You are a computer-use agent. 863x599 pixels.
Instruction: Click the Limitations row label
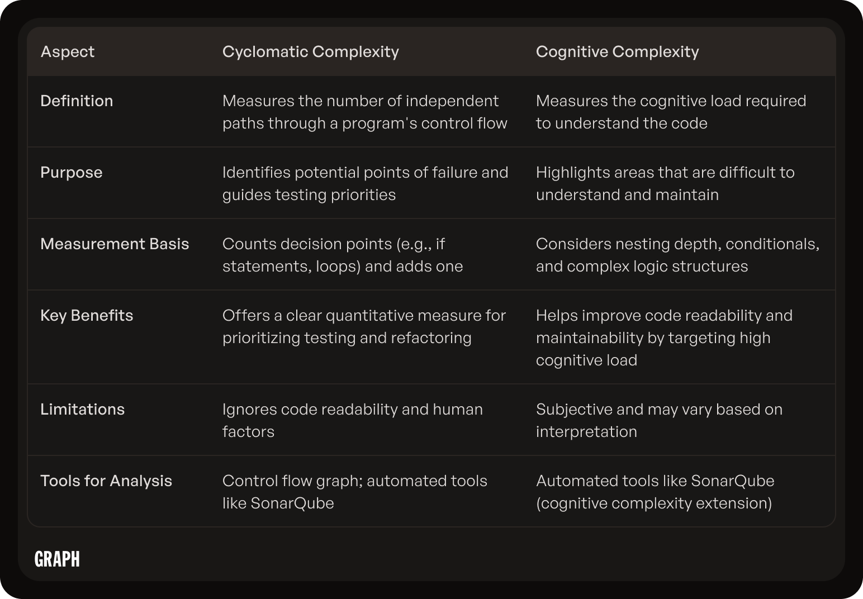tap(83, 409)
